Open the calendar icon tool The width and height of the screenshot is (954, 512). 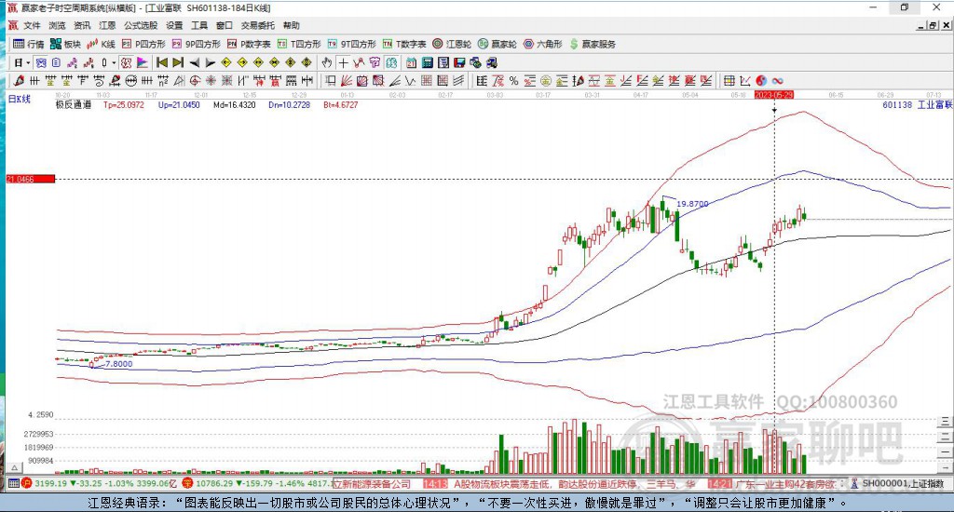pyautogui.click(x=411, y=62)
